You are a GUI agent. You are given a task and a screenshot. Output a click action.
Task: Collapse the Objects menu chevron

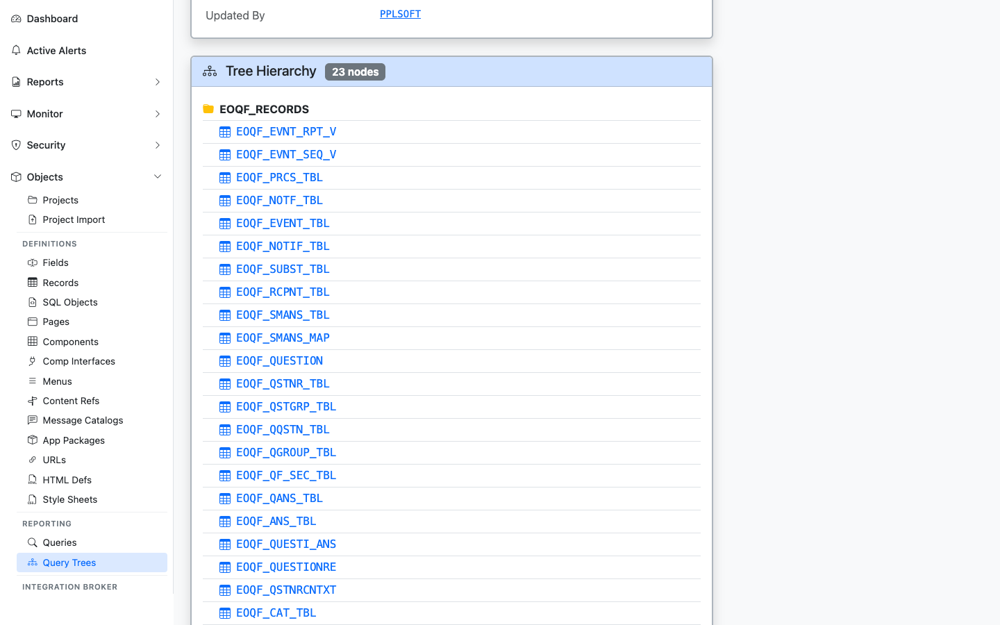(158, 177)
